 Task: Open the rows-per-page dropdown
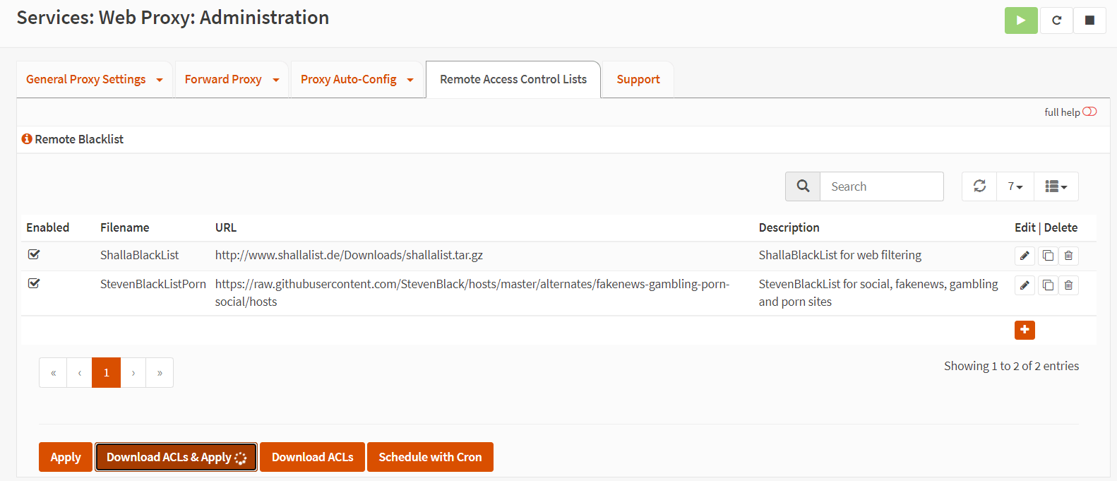(x=1015, y=186)
